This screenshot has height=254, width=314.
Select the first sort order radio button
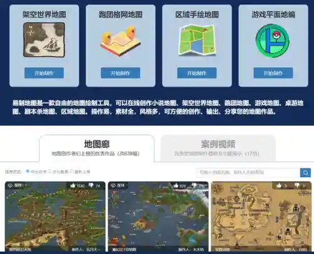tap(28, 171)
